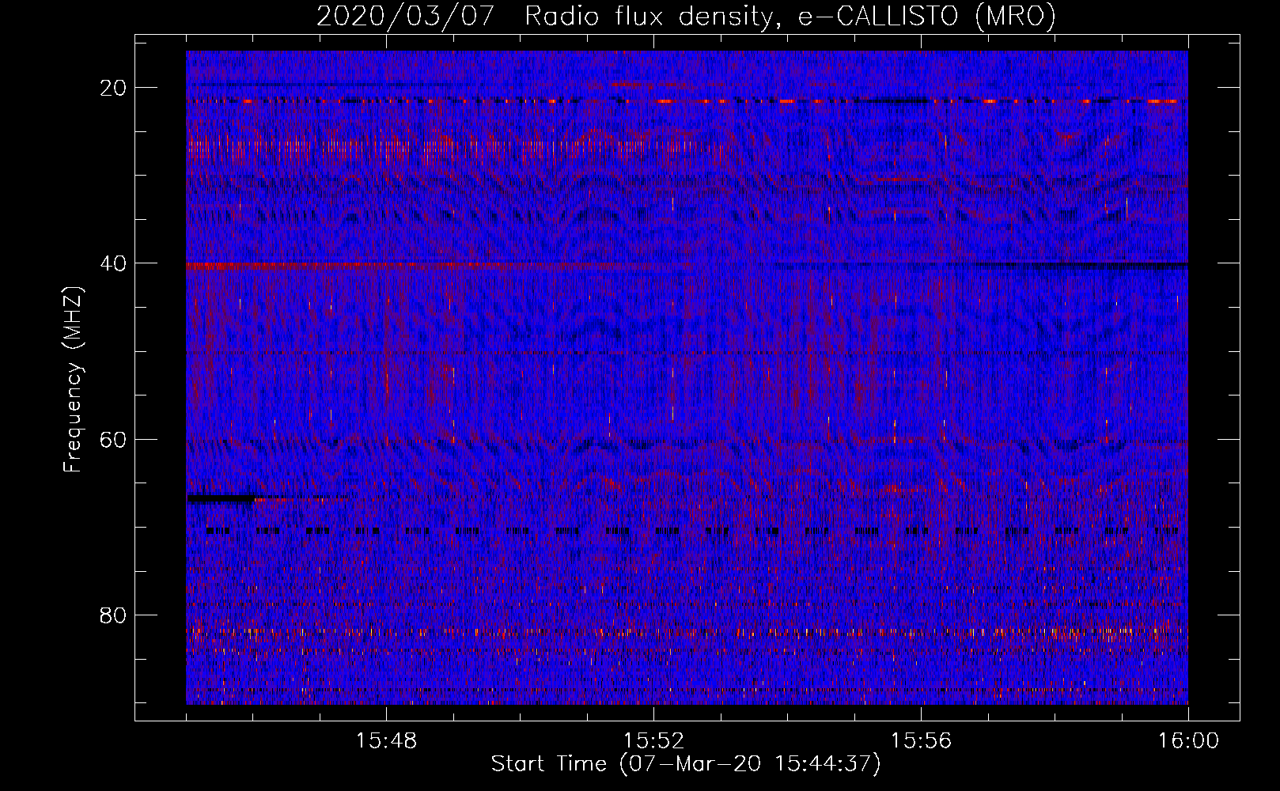Viewport: 1280px width, 791px height.
Task: Click the 80 MHz frequency tick label
Action: point(114,615)
